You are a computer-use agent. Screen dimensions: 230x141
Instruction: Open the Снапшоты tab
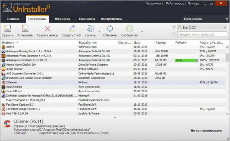point(87,19)
